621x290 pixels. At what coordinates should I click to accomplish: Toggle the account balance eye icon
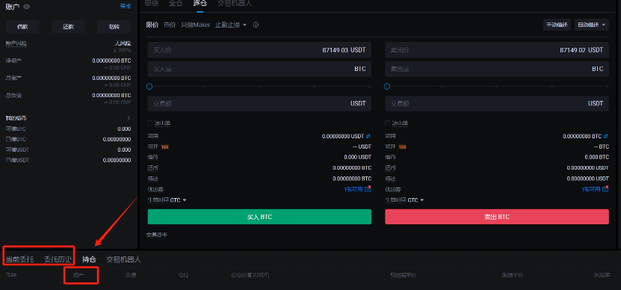click(27, 6)
